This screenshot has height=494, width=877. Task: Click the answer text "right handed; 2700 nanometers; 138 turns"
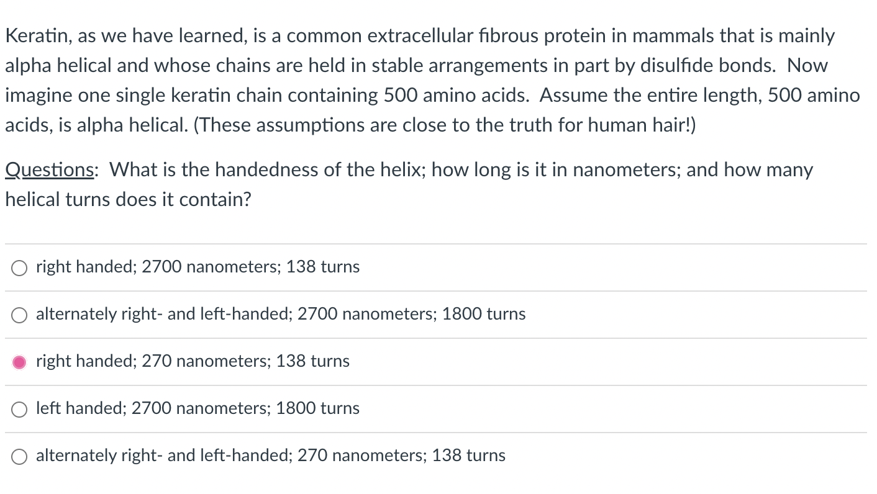(x=198, y=267)
